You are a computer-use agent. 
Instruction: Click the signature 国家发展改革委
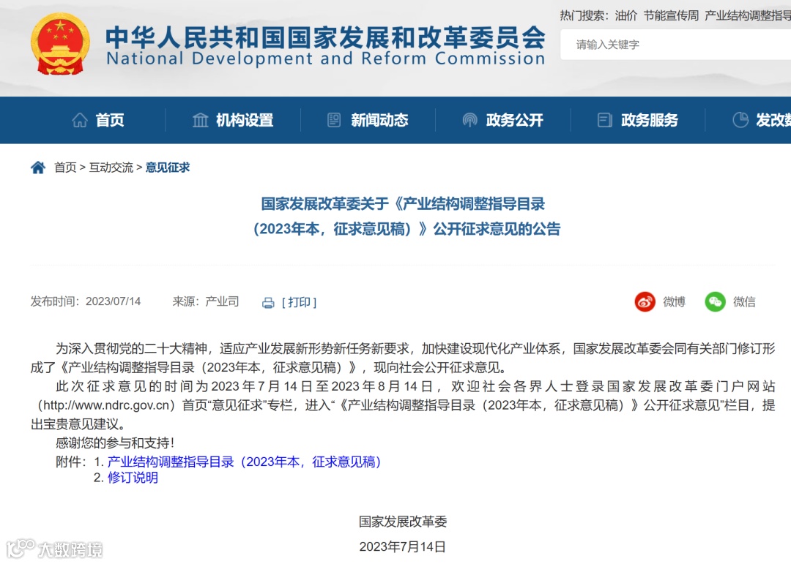coord(403,522)
